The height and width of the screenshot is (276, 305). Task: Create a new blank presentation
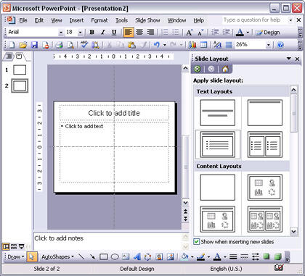[12, 45]
